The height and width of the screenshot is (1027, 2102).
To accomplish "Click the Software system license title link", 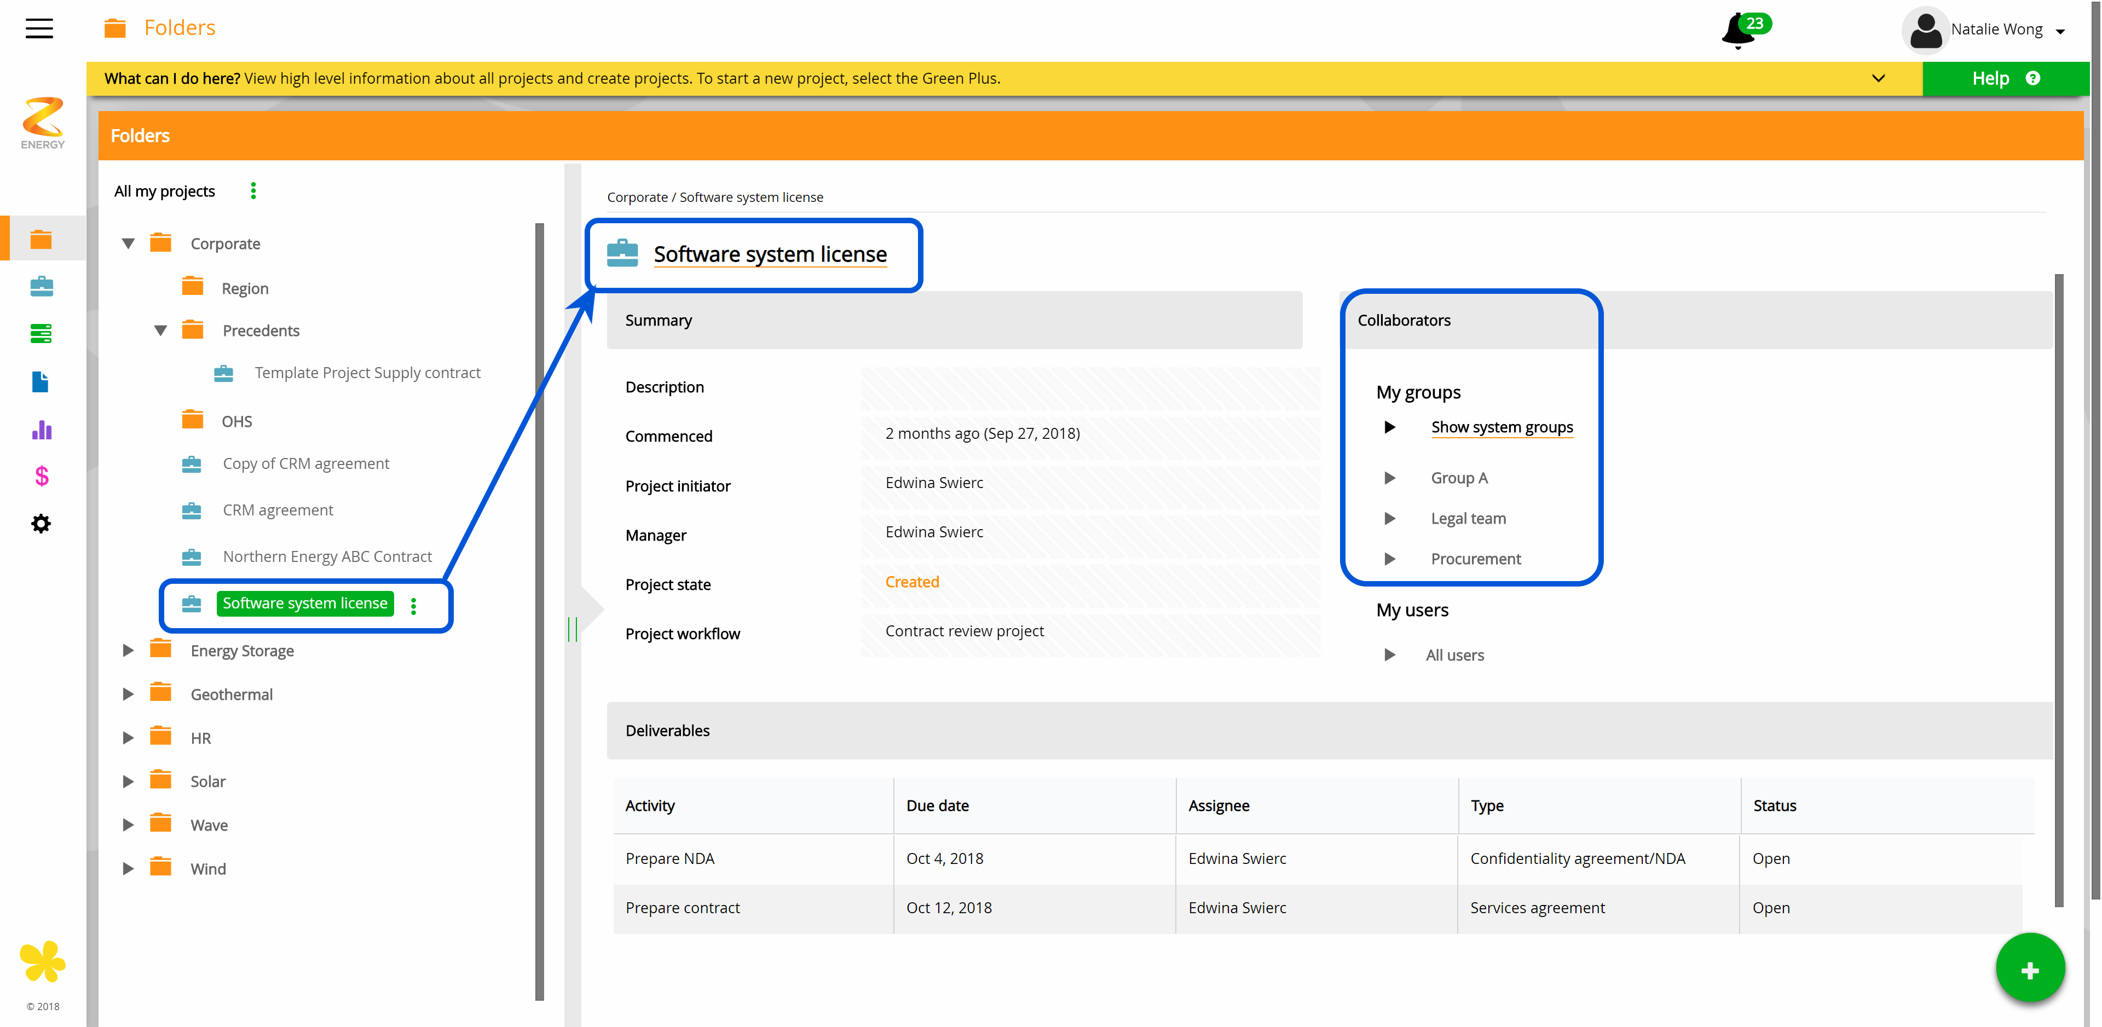I will (770, 254).
